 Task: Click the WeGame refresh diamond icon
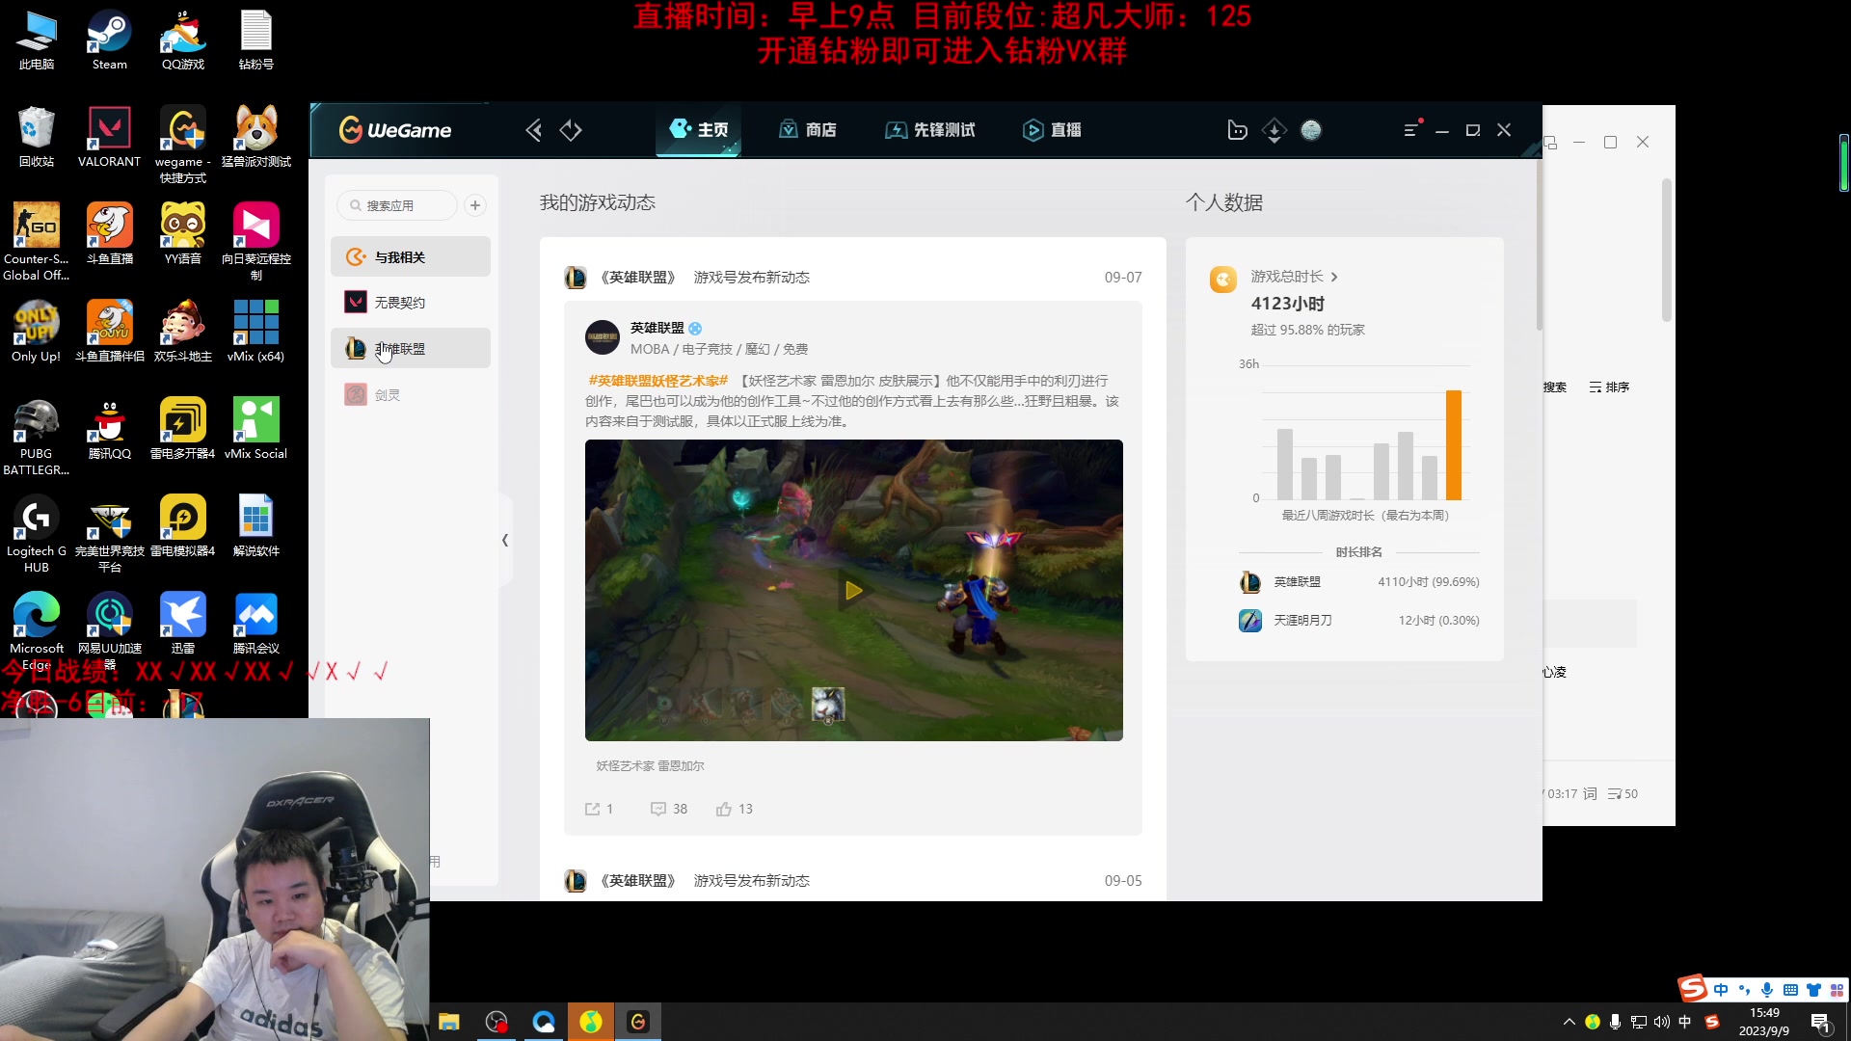click(571, 130)
